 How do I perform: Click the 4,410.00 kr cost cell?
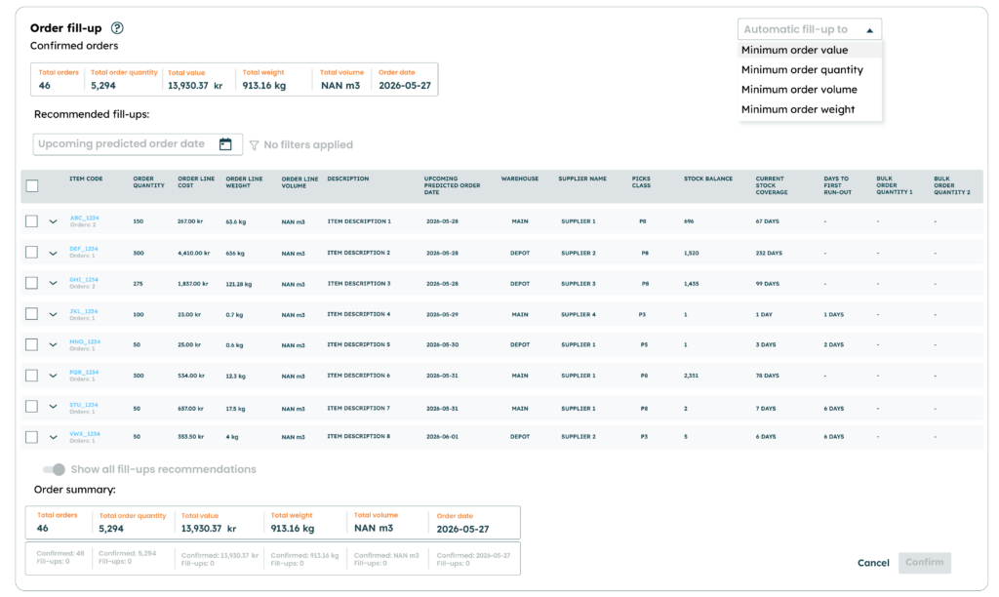point(194,253)
